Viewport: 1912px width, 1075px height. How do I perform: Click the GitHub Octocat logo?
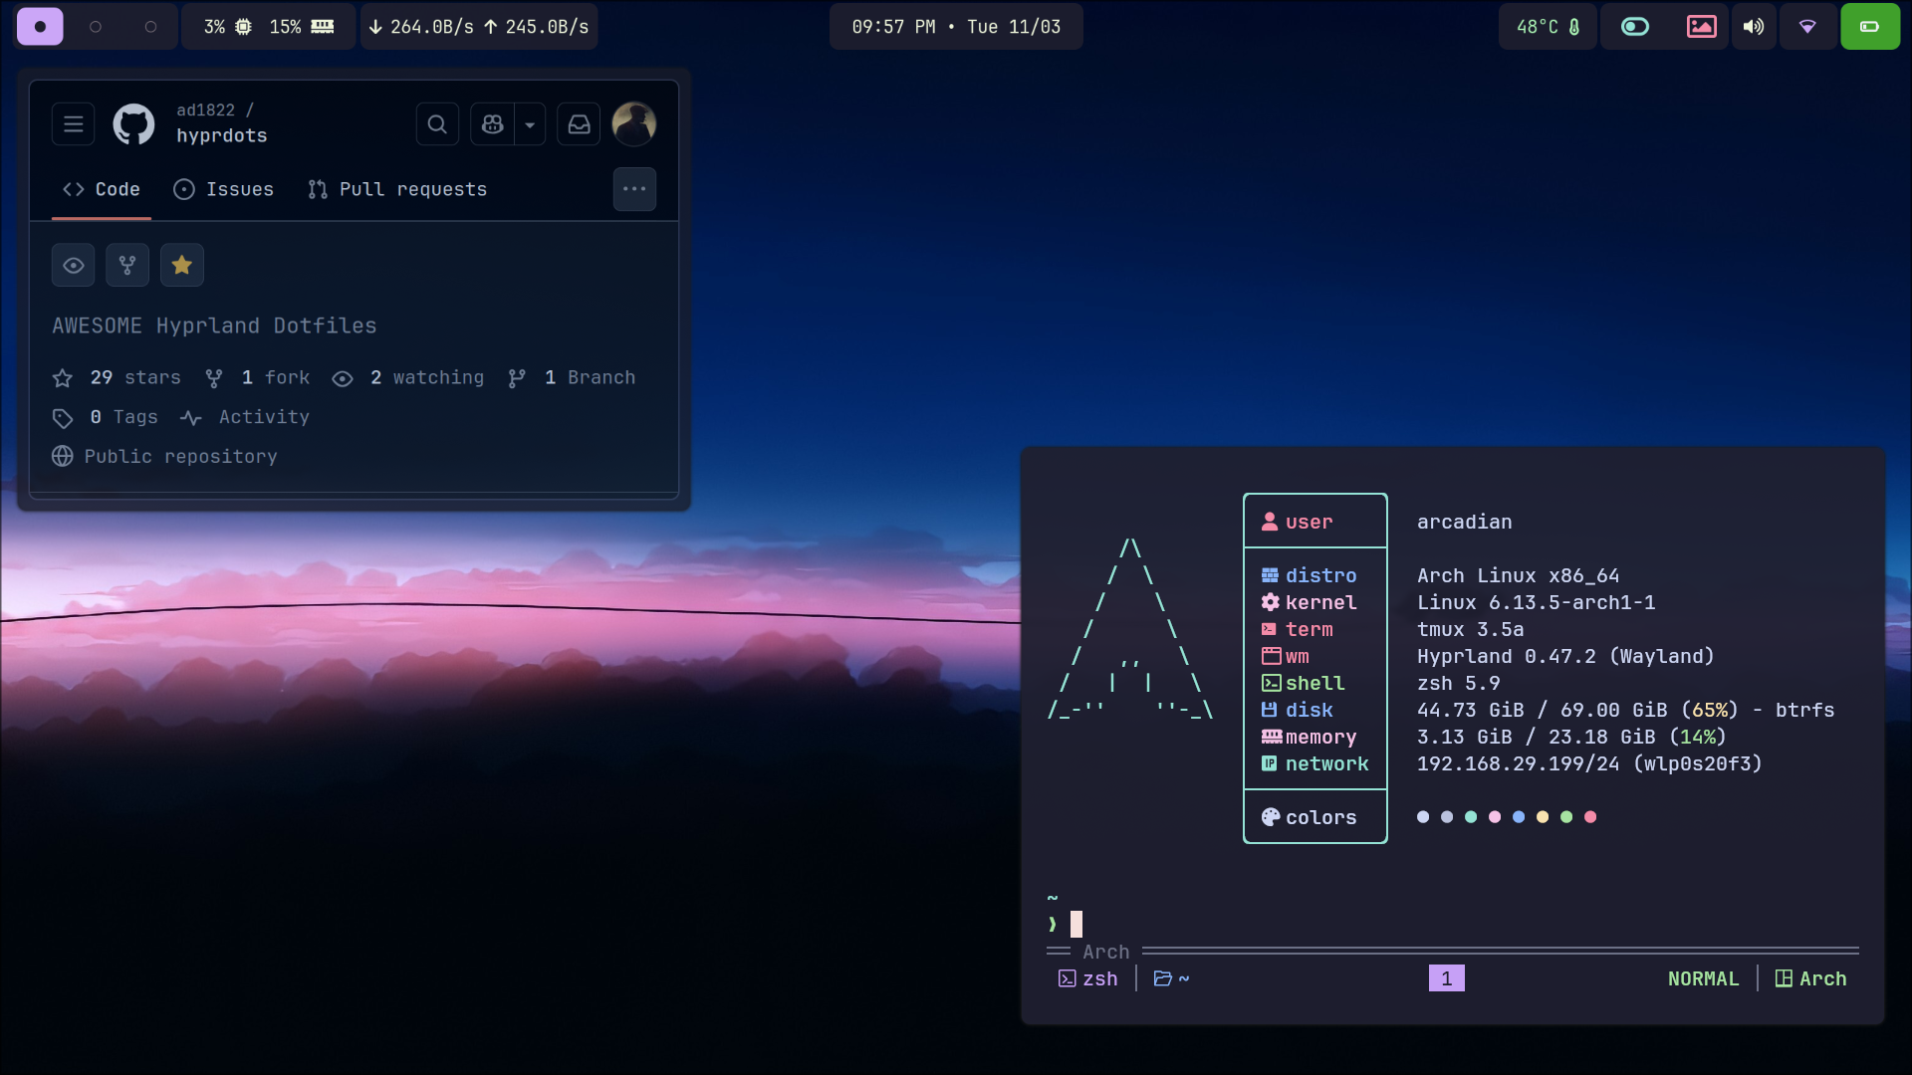133,124
